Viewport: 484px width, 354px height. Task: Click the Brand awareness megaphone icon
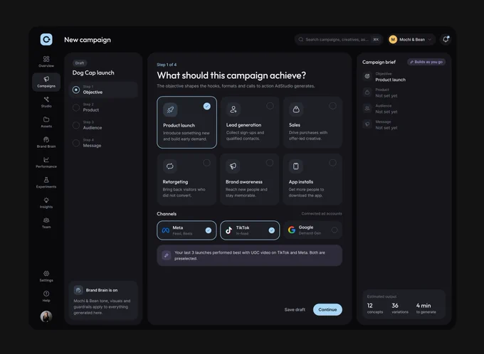coord(233,166)
